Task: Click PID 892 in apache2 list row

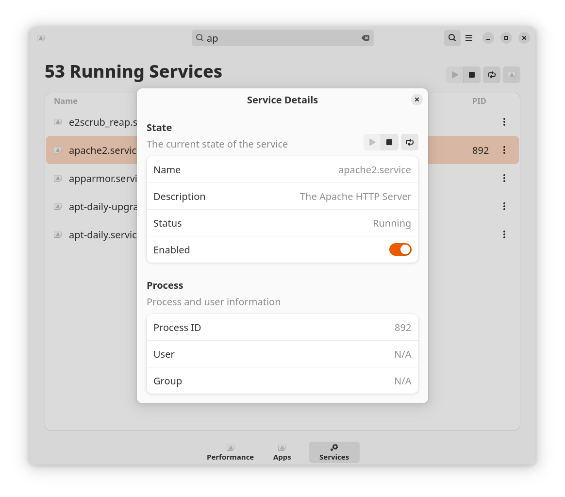Action: 481,150
